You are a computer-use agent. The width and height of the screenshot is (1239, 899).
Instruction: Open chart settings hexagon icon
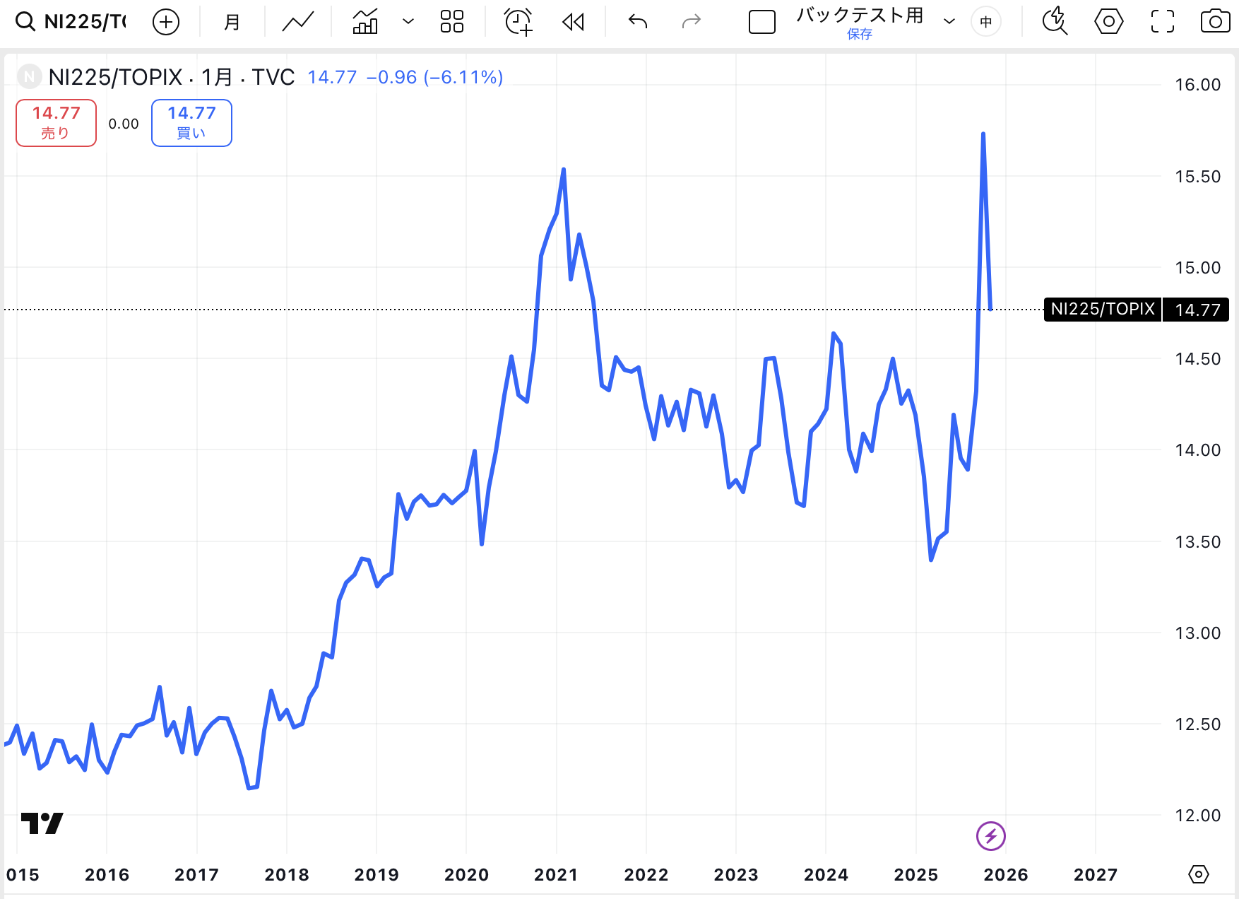pos(1108,22)
